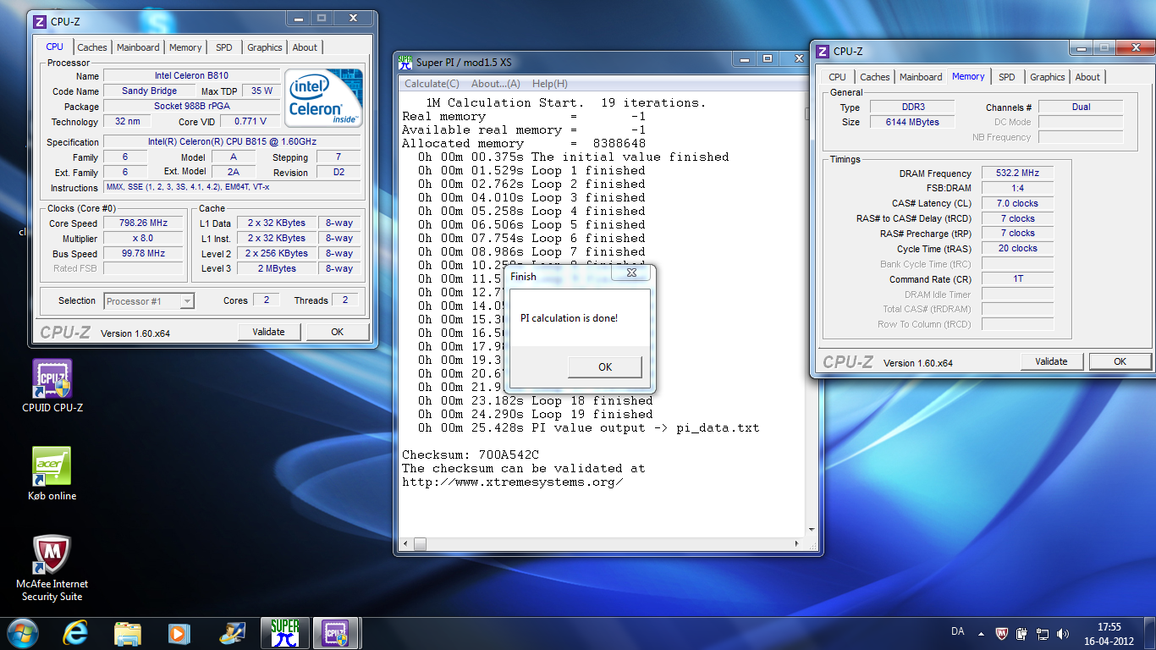The height and width of the screenshot is (650, 1156).
Task: Launch Internet Explorer from the taskbar
Action: (76, 632)
